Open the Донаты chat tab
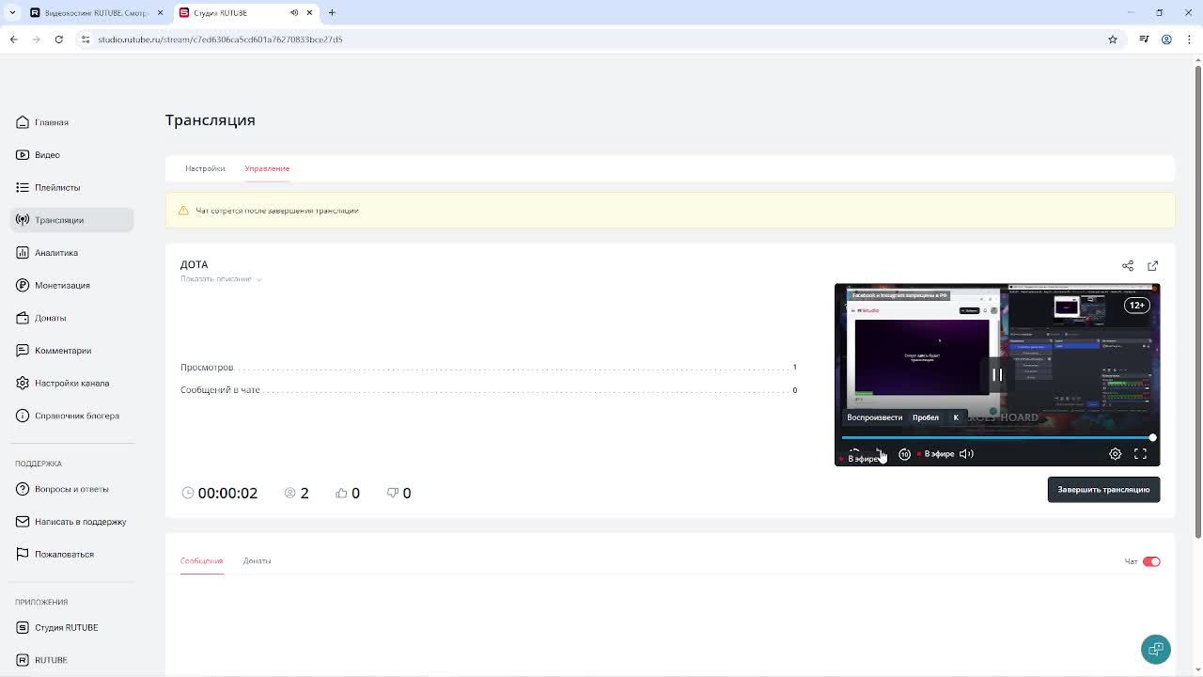 coord(257,561)
